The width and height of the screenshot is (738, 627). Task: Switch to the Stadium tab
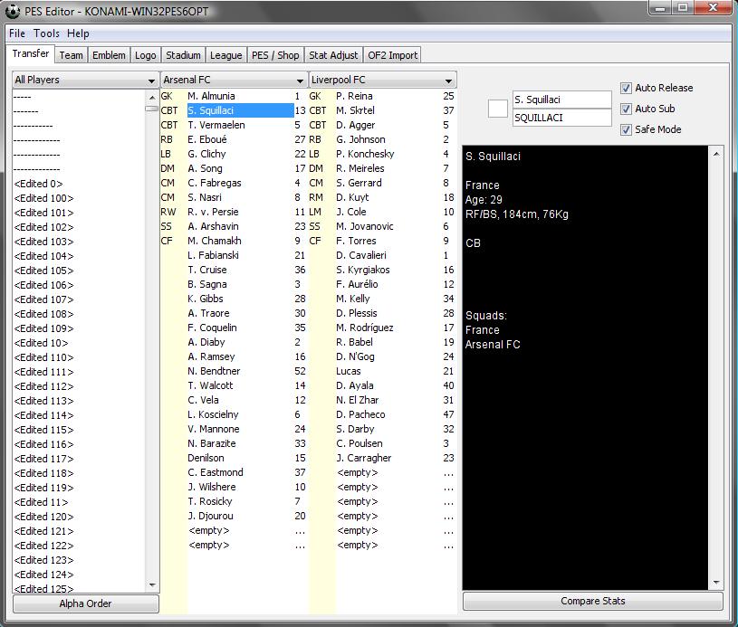(183, 55)
